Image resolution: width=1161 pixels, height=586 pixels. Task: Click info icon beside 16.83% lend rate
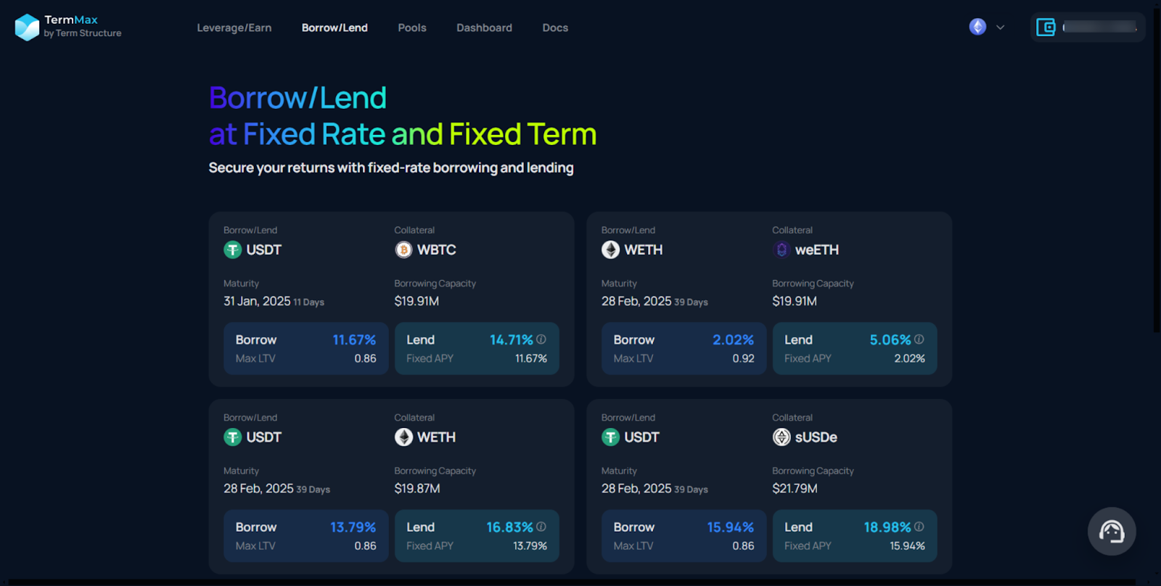coord(541,527)
